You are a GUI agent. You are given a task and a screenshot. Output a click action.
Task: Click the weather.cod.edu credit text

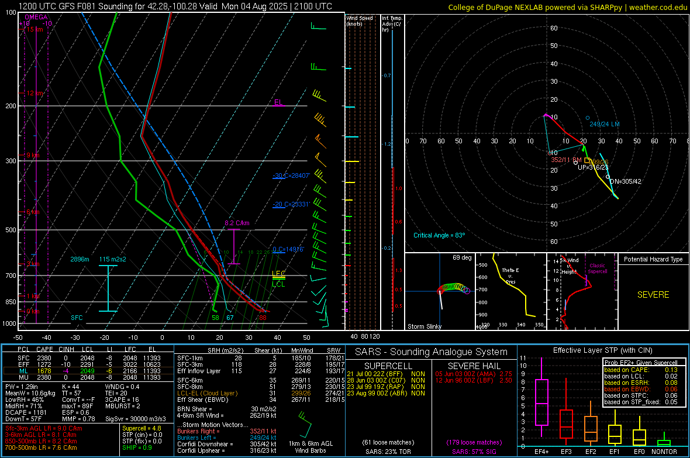click(x=658, y=7)
